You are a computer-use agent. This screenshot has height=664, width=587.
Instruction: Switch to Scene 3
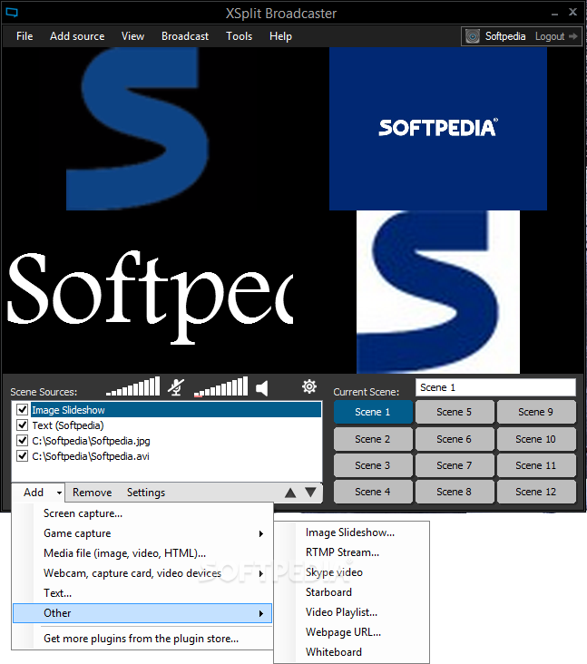[373, 465]
